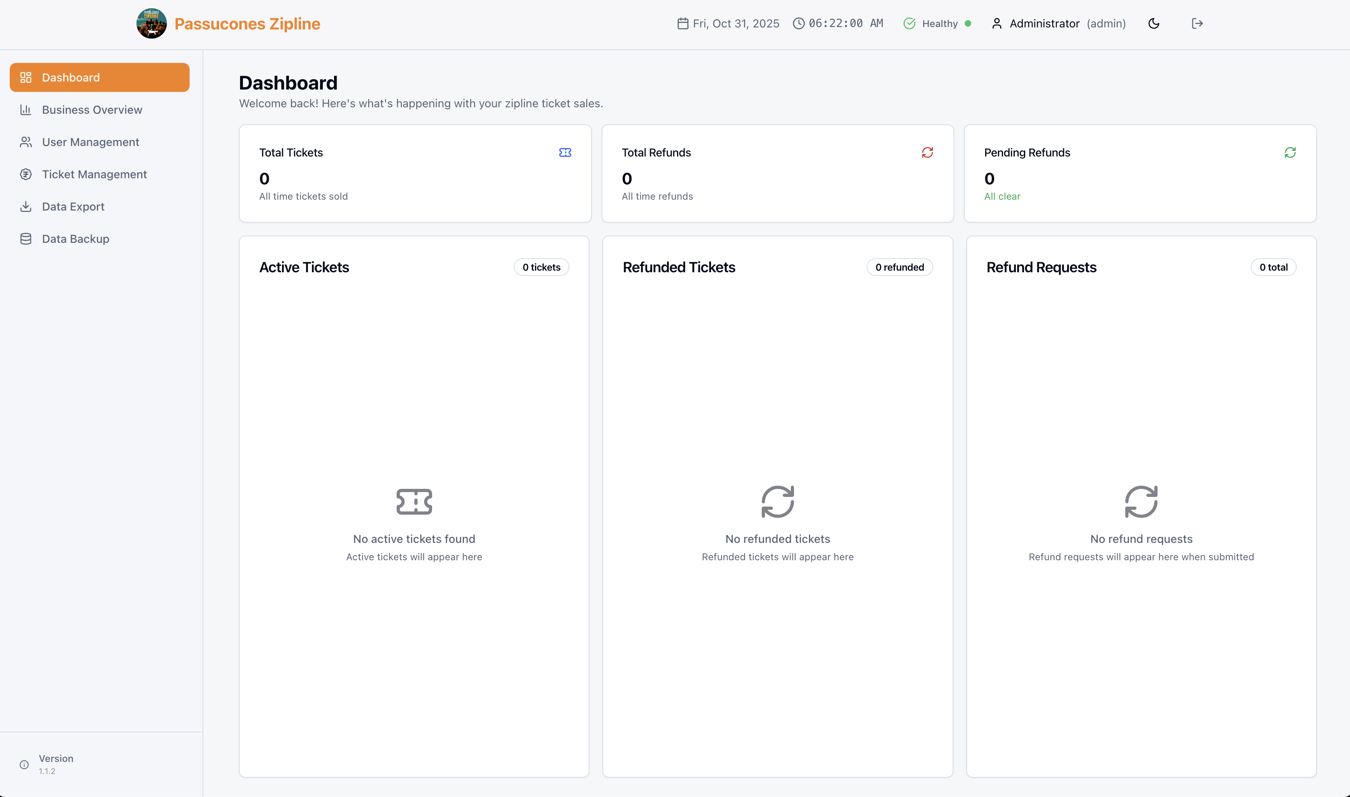Select Data Export in sidebar
Screen dimensions: 1350x797
coord(73,206)
